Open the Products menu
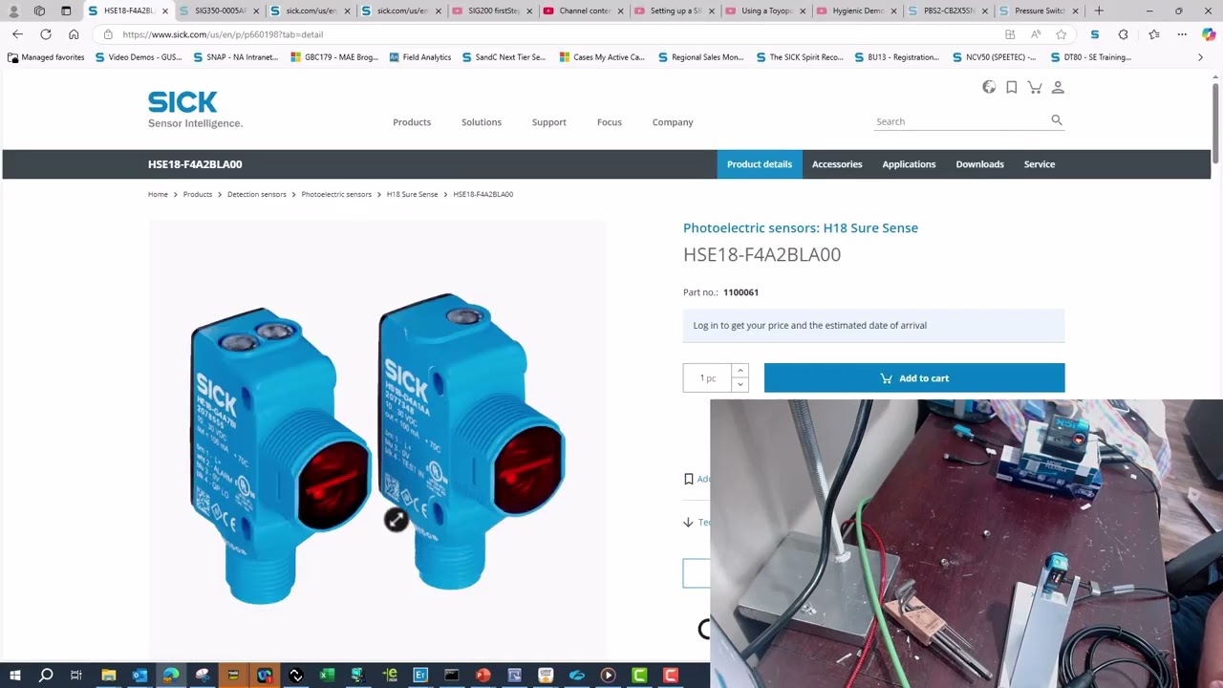This screenshot has width=1223, height=688. [x=412, y=122]
